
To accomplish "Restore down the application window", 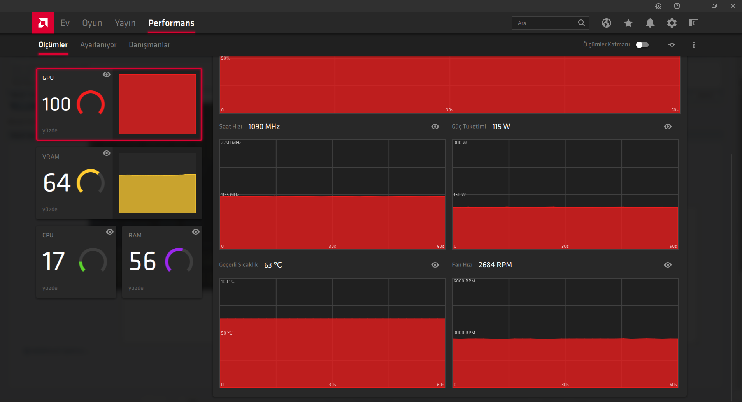I will [x=714, y=6].
